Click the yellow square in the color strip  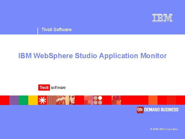pyautogui.click(x=33, y=100)
